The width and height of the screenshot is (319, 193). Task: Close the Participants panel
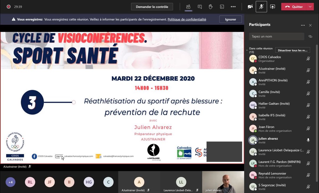click(x=310, y=25)
